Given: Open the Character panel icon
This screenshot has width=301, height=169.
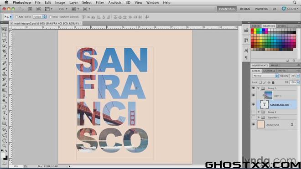Looking at the screenshot, I should point(246,51).
